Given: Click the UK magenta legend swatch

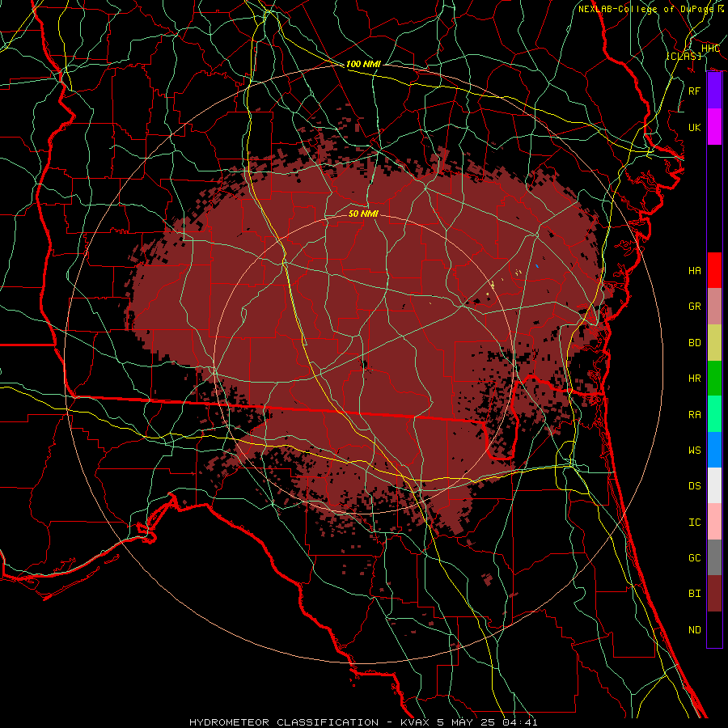Looking at the screenshot, I should point(714,127).
